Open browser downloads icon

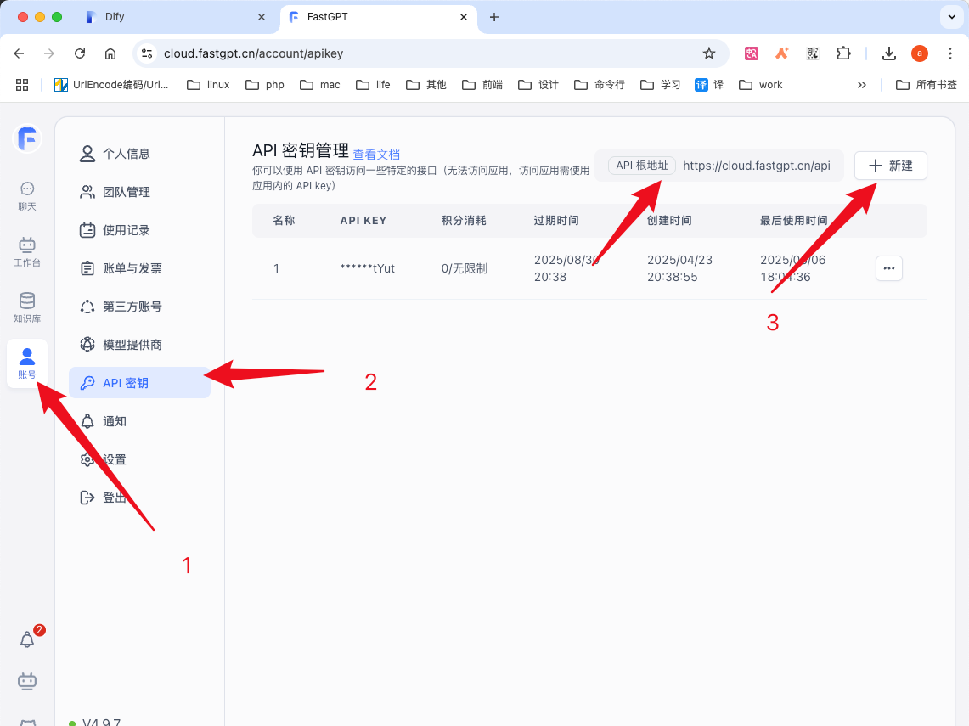(888, 53)
